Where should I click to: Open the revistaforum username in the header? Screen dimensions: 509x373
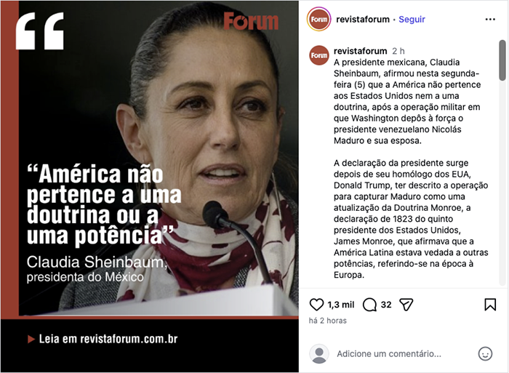[363, 20]
